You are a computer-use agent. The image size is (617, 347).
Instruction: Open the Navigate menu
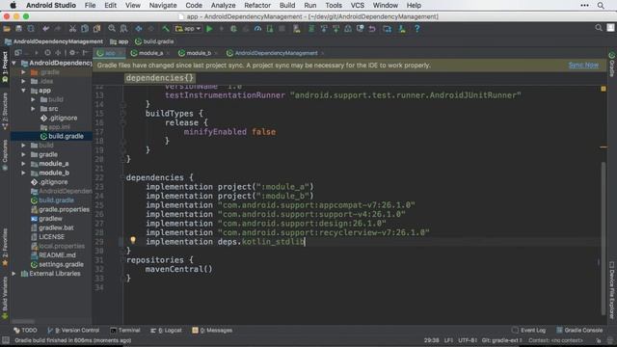pos(163,6)
